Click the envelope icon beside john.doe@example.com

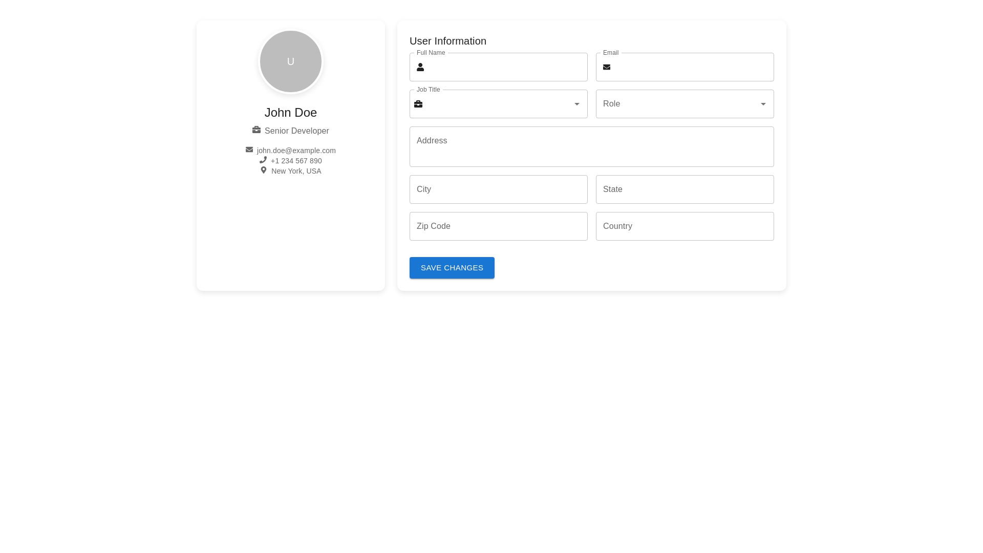(249, 150)
